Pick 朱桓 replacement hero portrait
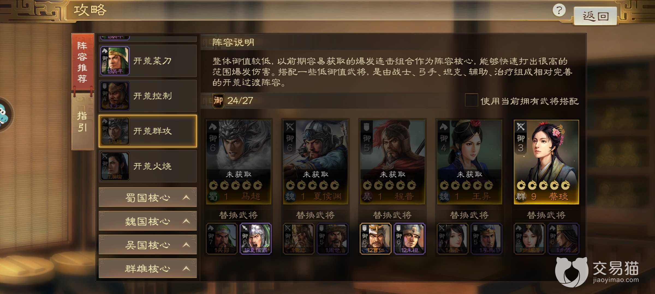The width and height of the screenshot is (655, 294). coord(409,239)
